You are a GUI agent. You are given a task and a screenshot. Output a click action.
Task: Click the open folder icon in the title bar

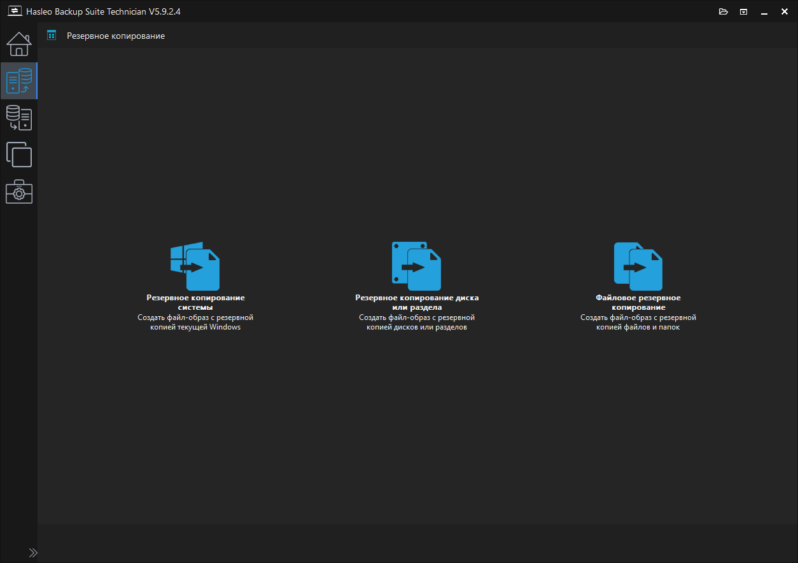click(x=723, y=11)
